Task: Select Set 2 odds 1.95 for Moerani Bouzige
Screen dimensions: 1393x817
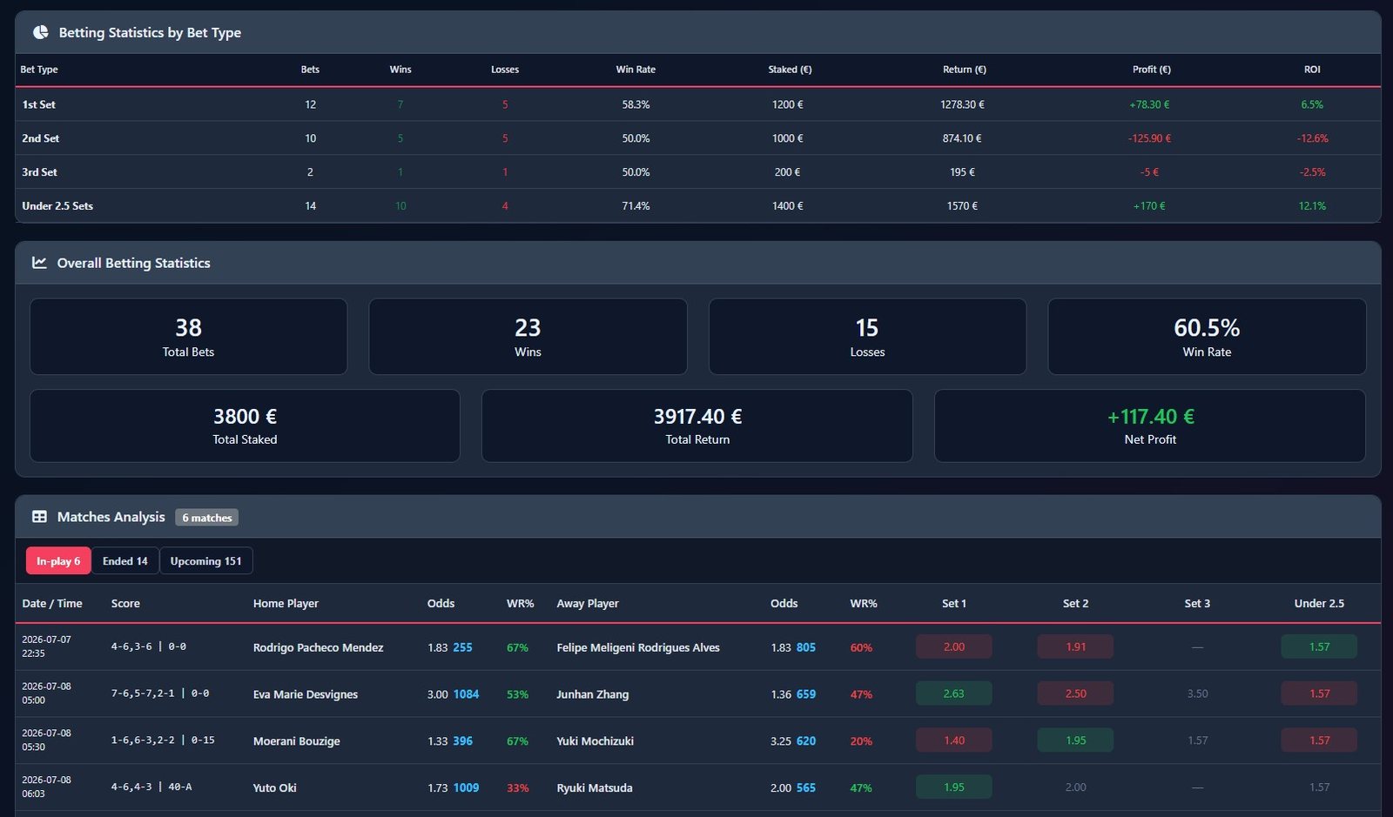Action: pyautogui.click(x=1075, y=740)
